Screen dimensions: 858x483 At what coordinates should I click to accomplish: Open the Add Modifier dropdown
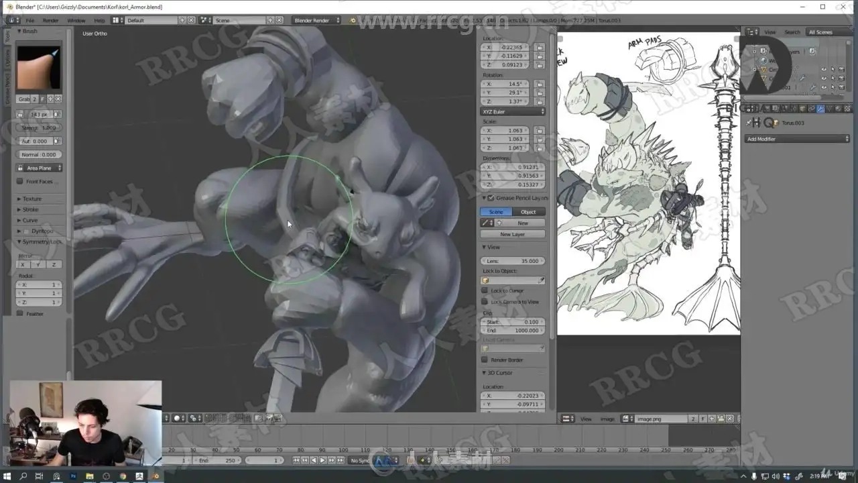pos(798,139)
